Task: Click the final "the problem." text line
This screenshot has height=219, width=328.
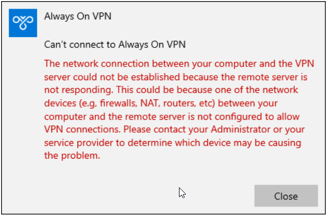Action: (x=72, y=156)
